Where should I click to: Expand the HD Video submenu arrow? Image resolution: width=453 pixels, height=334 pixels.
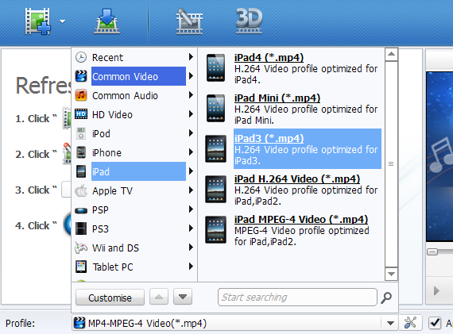[191, 114]
